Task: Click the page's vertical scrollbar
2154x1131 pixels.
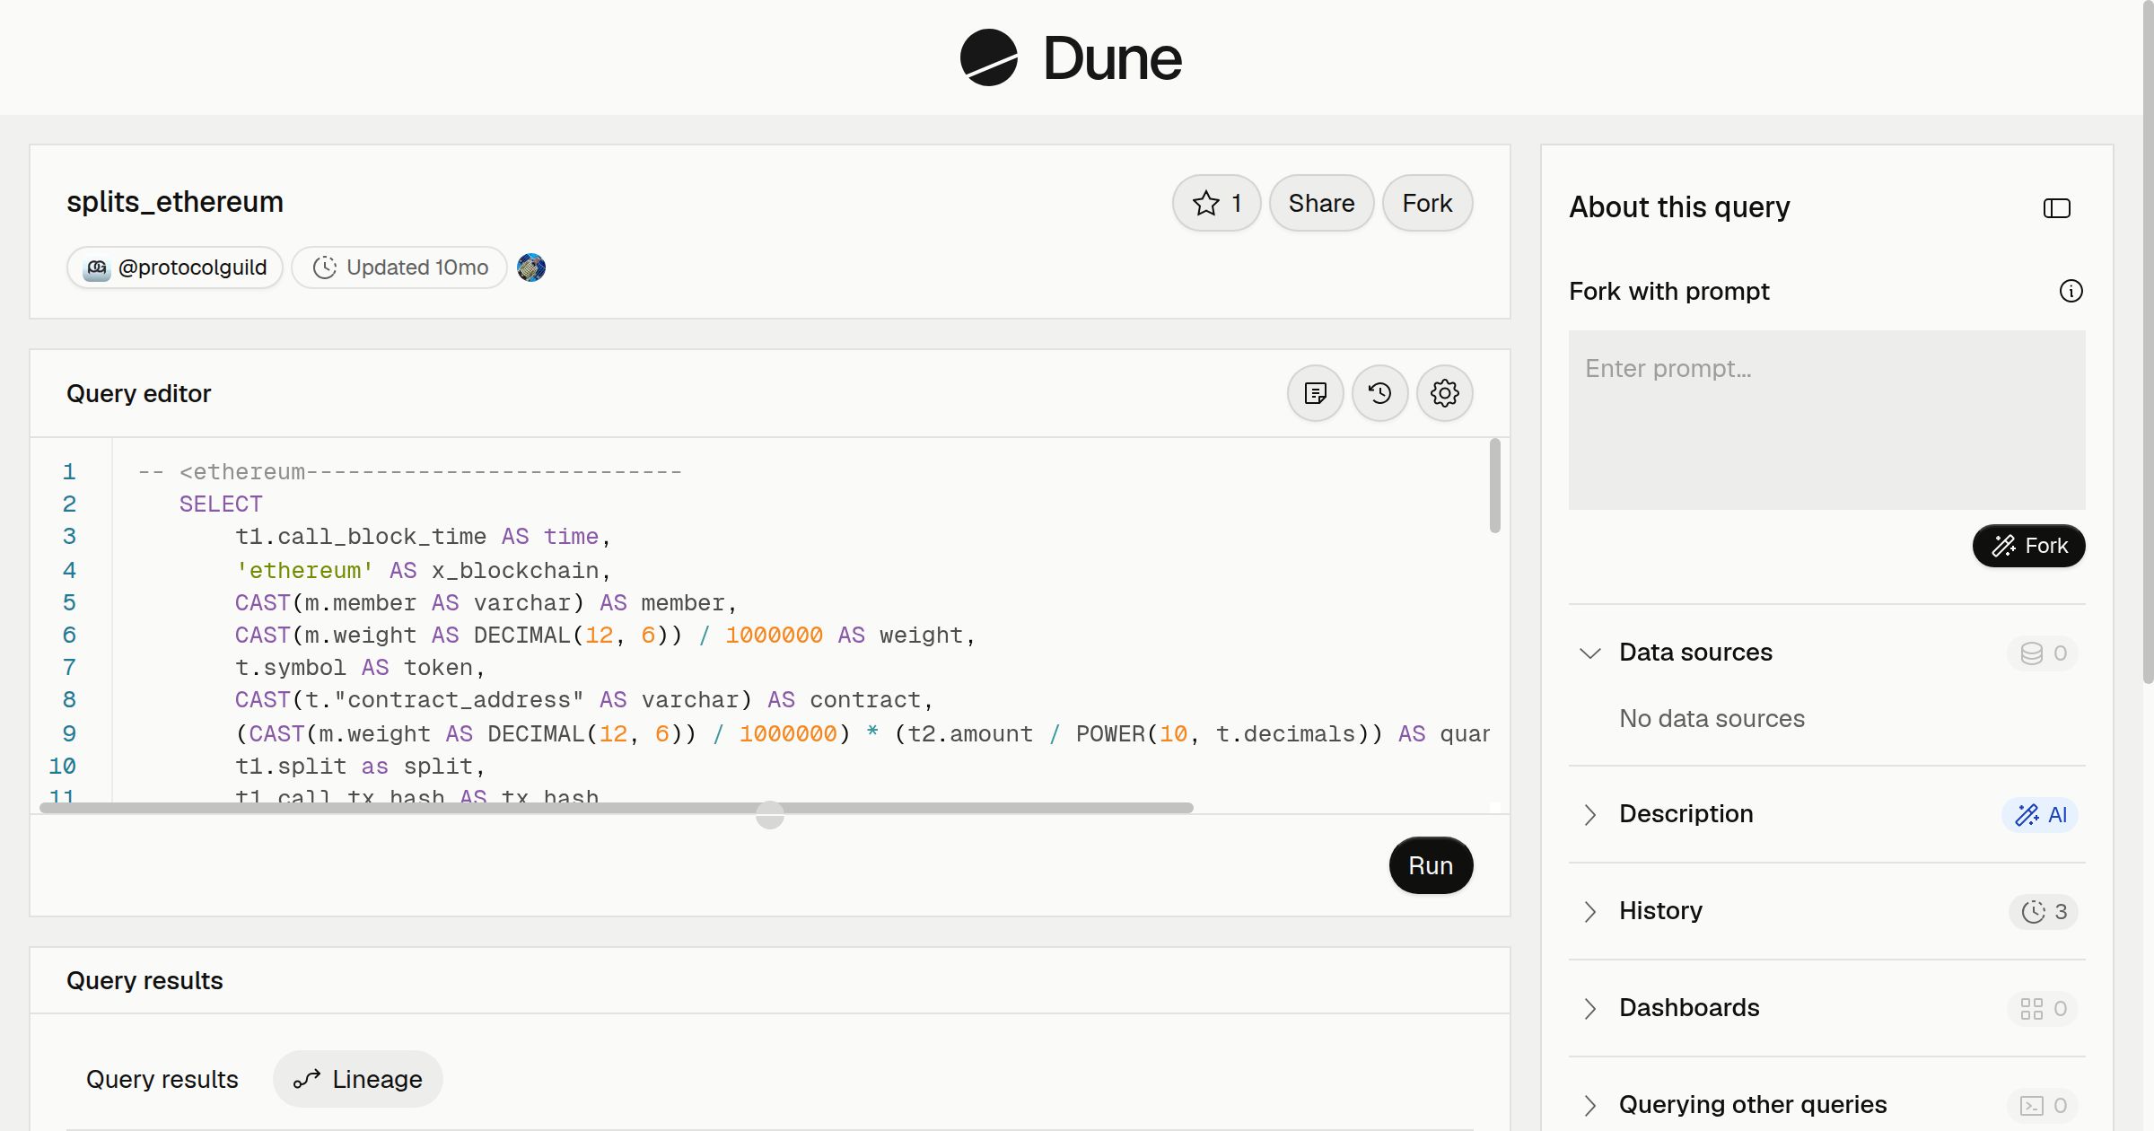Action: (2148, 341)
